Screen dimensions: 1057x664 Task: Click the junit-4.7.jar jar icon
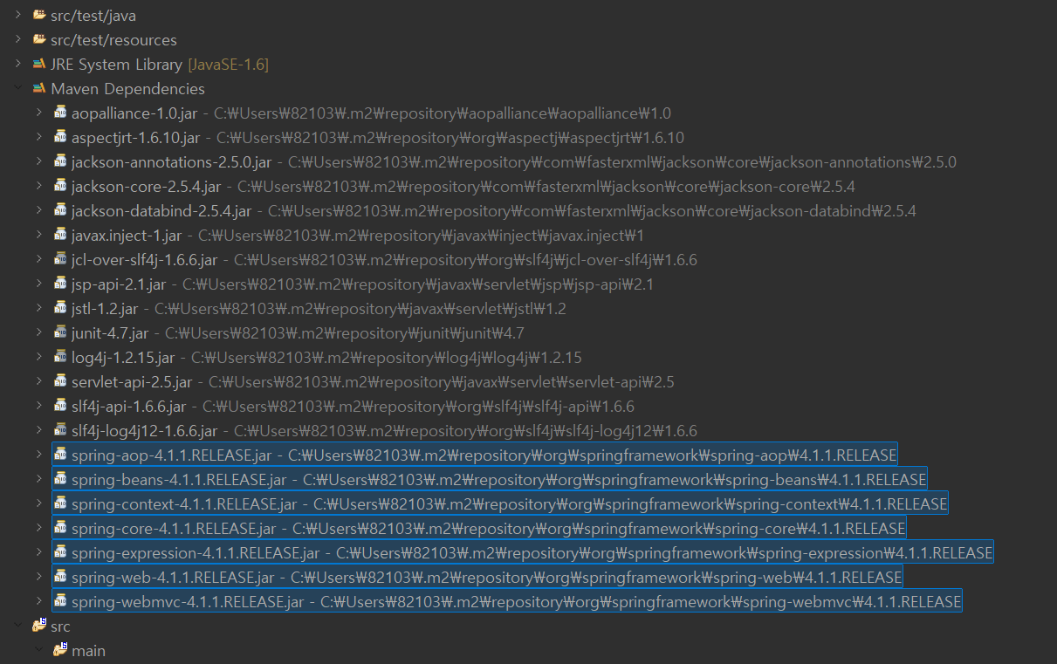tap(60, 332)
